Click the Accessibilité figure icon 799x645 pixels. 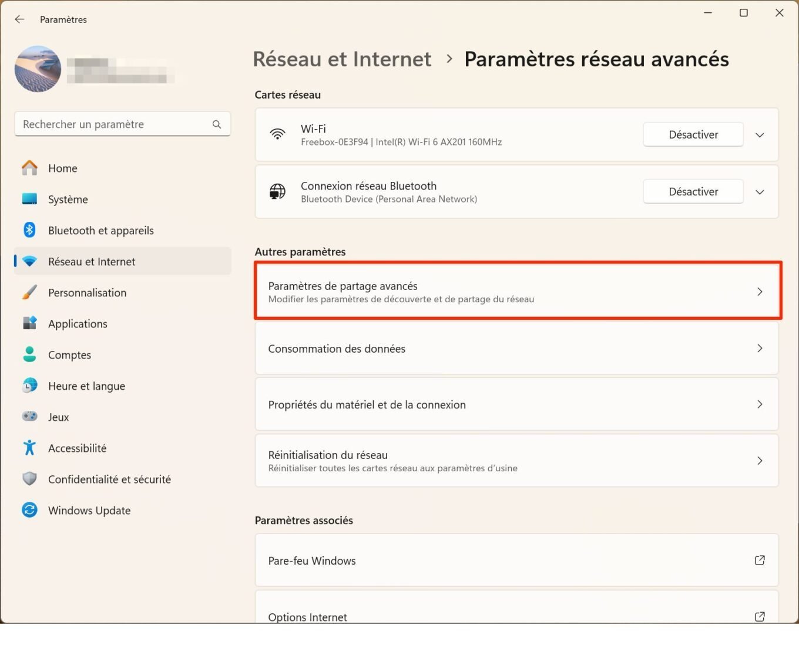tap(29, 448)
